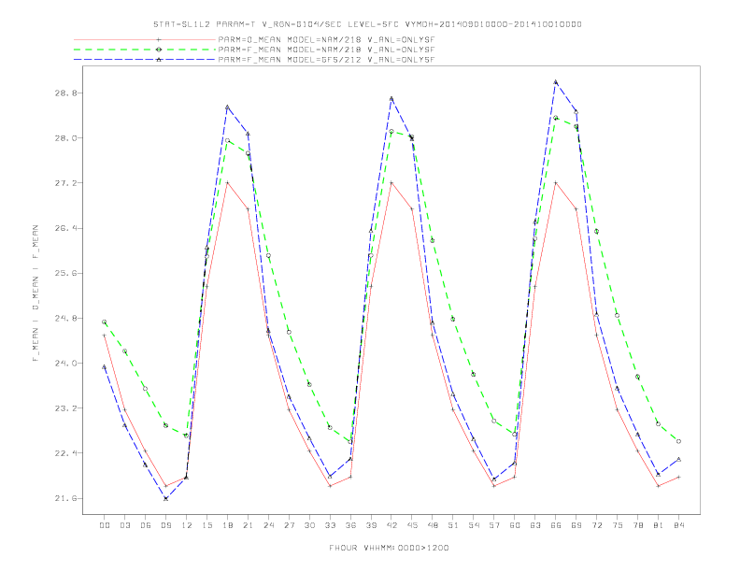Click x-axis forecast hour label 21
740x572 pixels.
[x=248, y=525]
